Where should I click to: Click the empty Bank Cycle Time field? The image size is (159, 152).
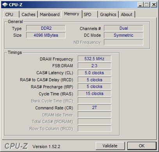tap(95, 101)
